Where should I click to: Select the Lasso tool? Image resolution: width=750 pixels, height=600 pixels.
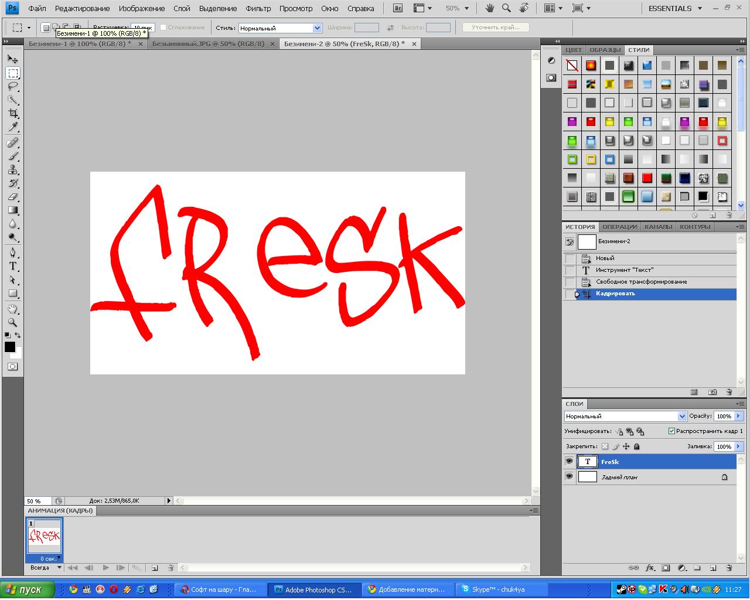click(x=13, y=86)
